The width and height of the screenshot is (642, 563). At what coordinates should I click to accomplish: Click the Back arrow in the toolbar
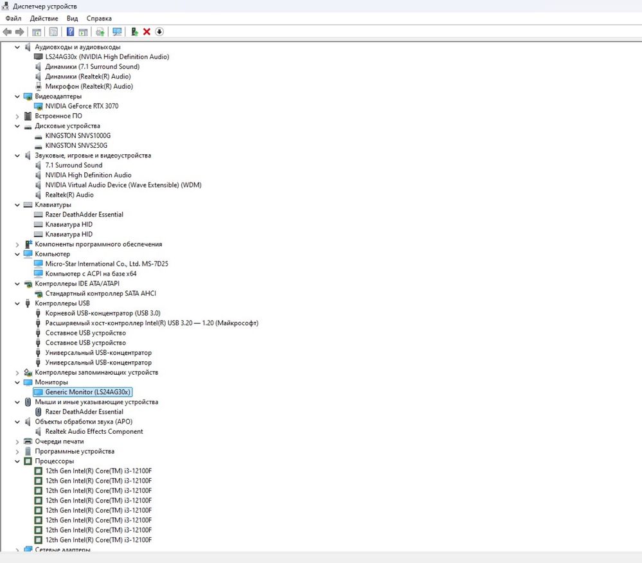click(7, 31)
